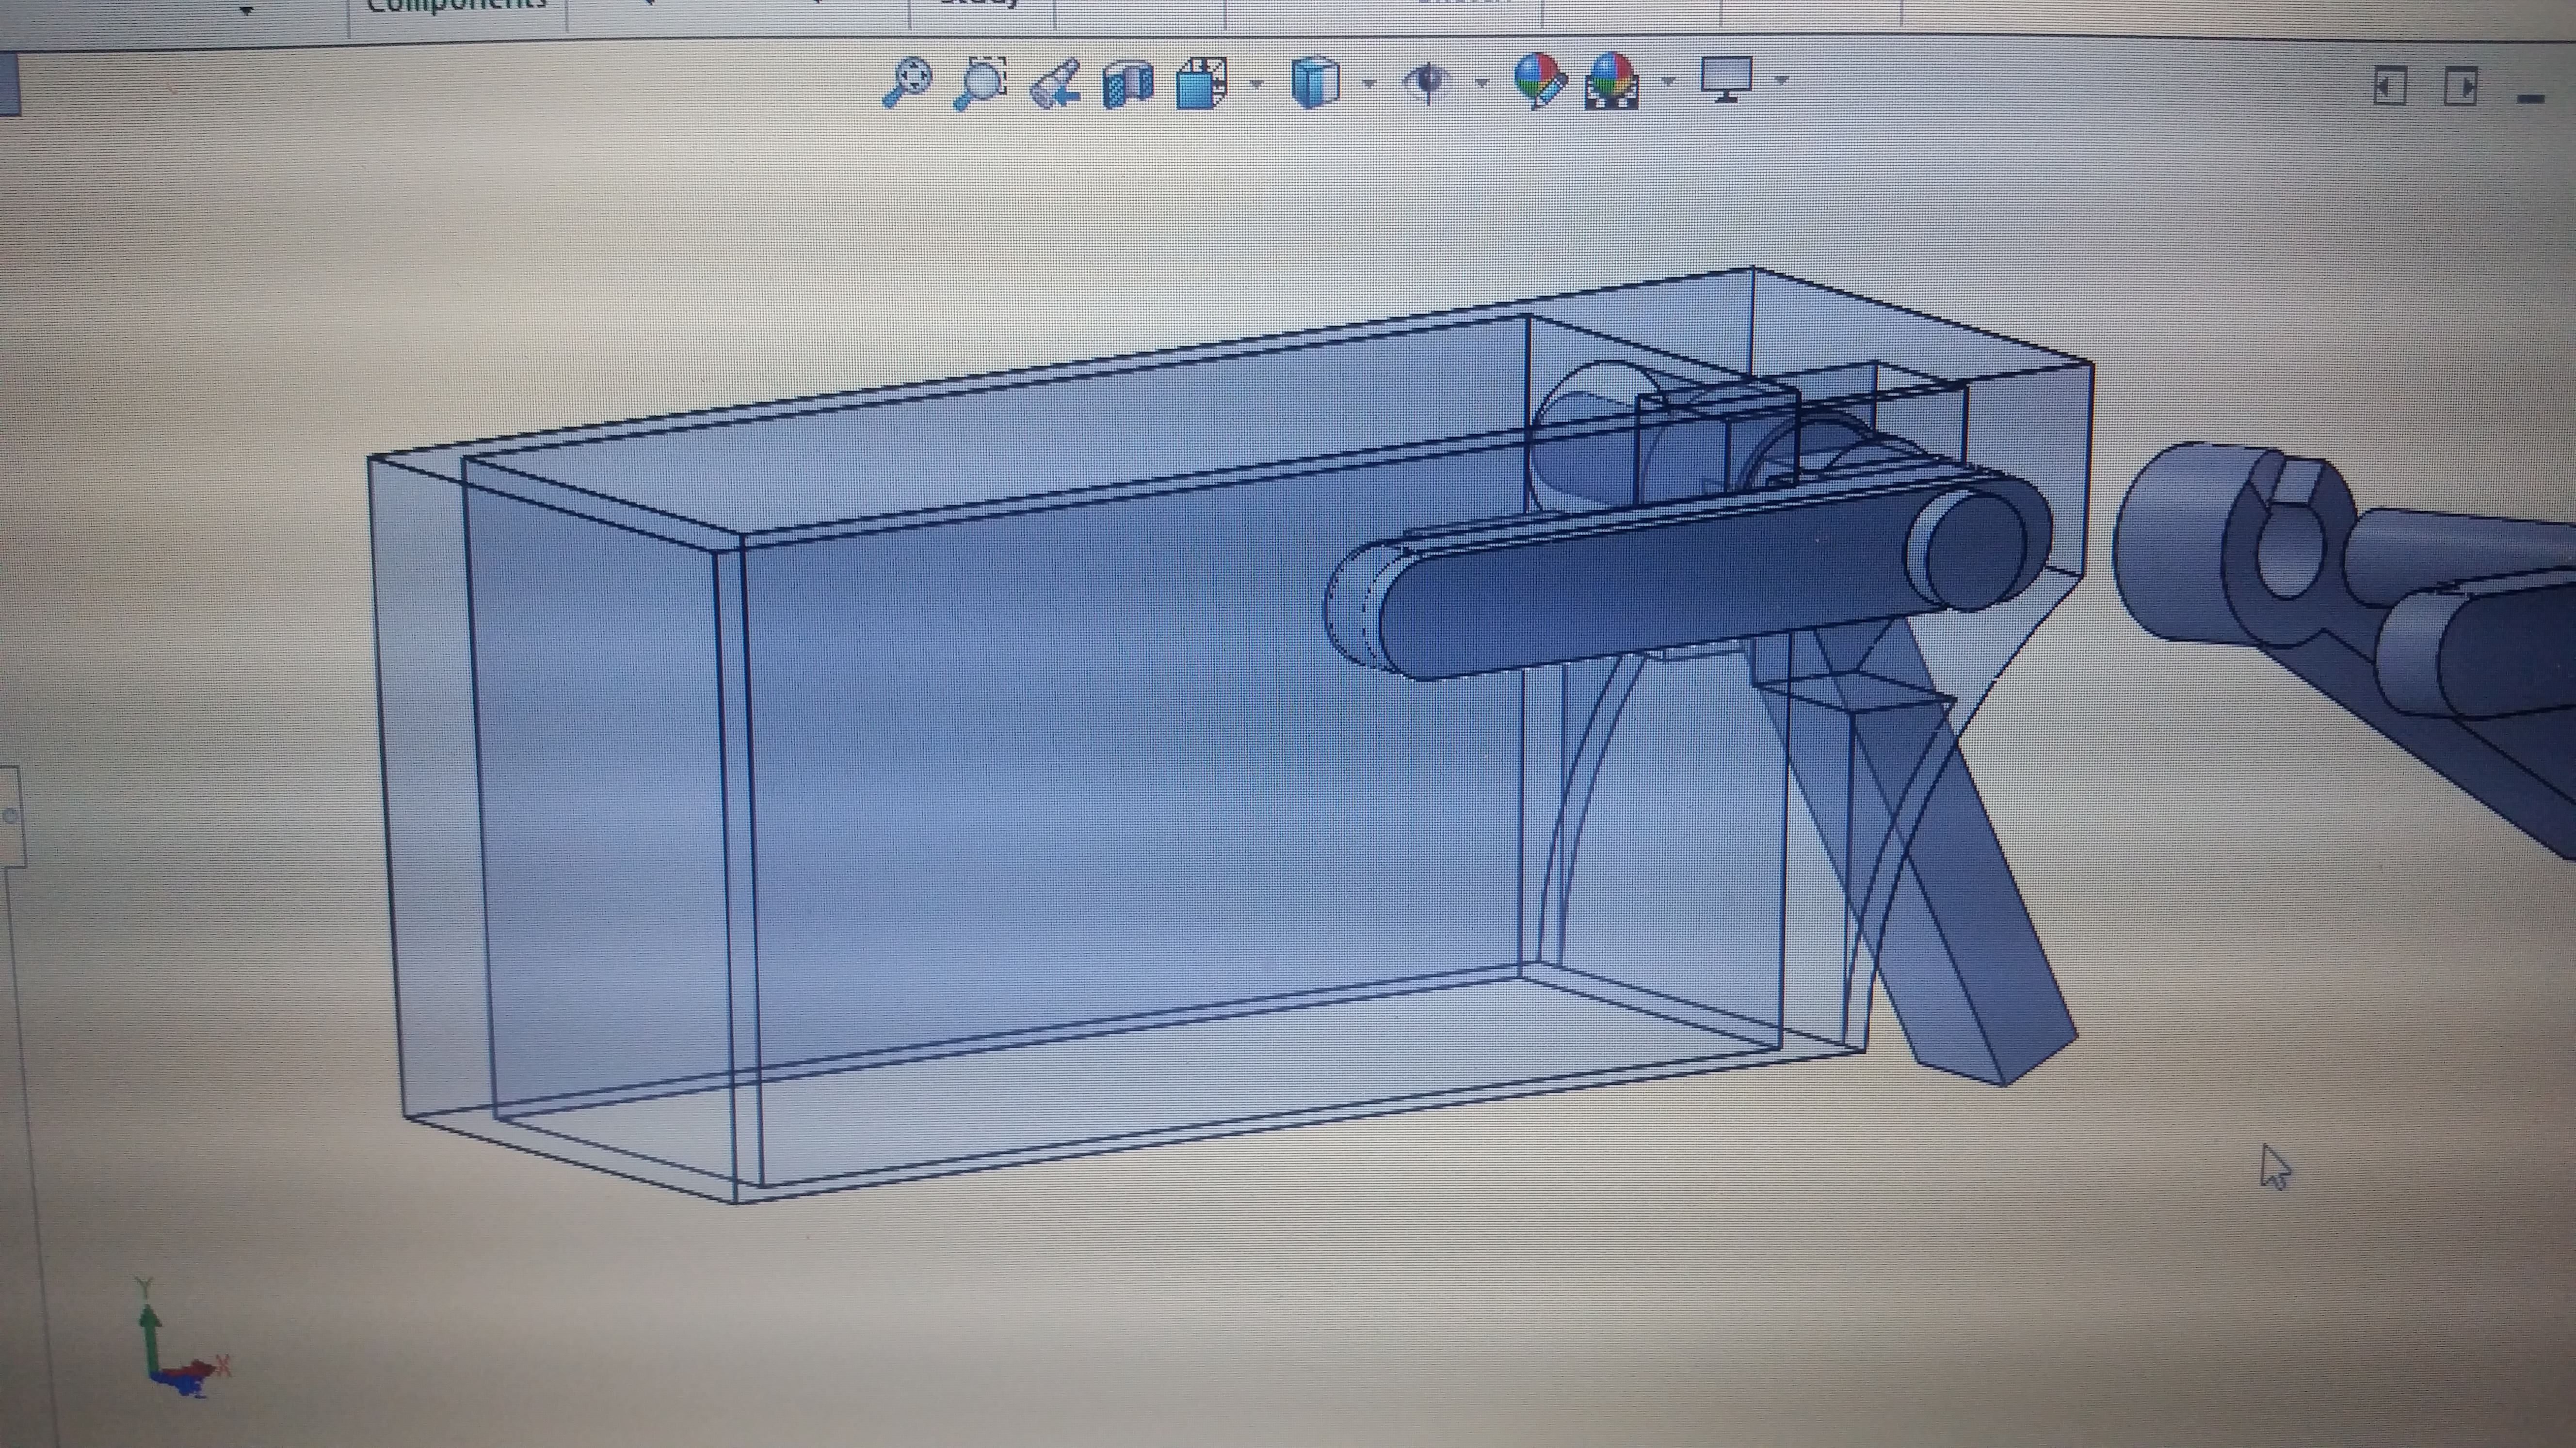
Task: Open the Edit Appearance color ball
Action: tap(1538, 79)
